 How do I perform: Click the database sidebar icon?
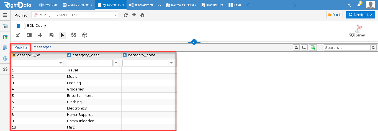click(5, 48)
